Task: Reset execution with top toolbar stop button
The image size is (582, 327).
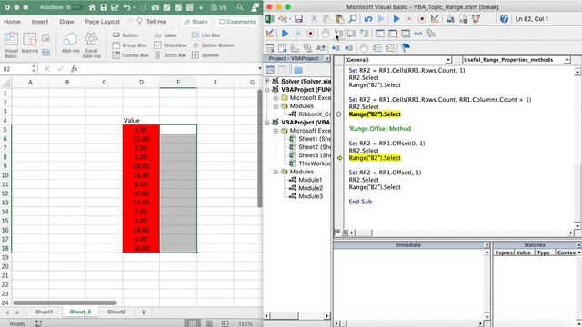Action: (x=422, y=18)
